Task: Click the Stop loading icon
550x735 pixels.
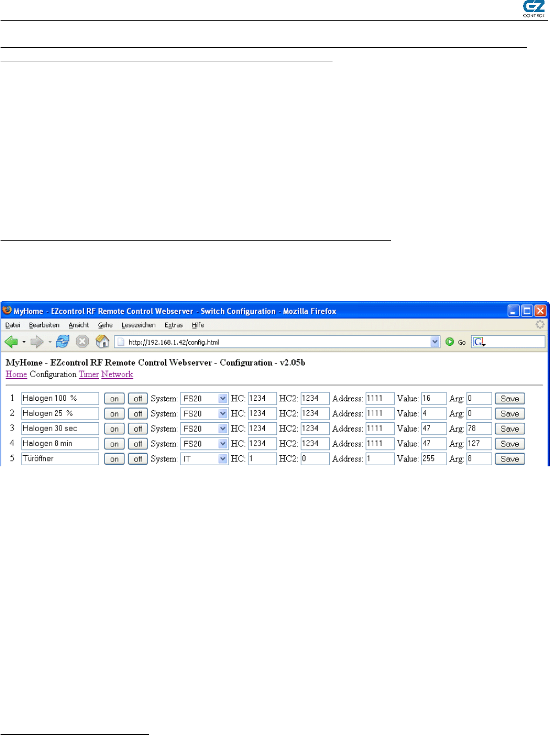Action: pos(82,342)
